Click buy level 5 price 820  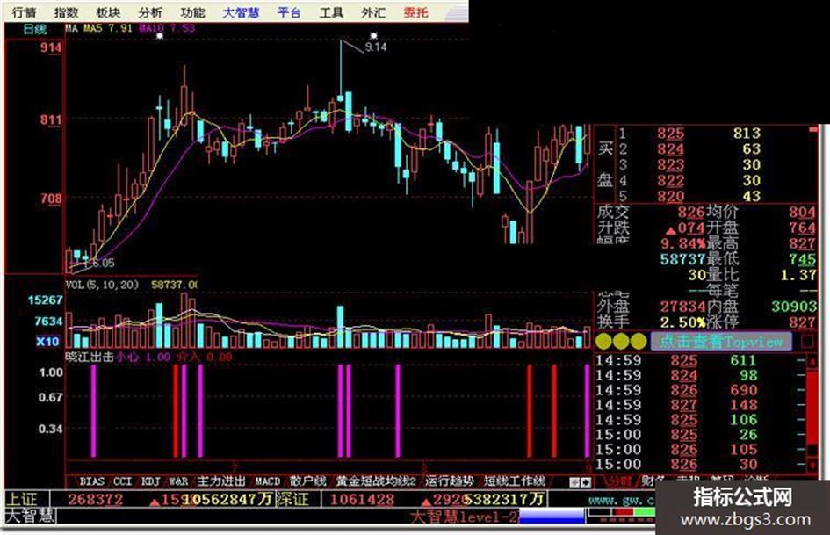coord(671,196)
